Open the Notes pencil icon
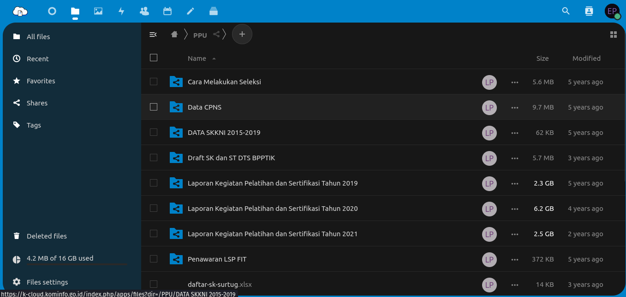 click(x=191, y=11)
